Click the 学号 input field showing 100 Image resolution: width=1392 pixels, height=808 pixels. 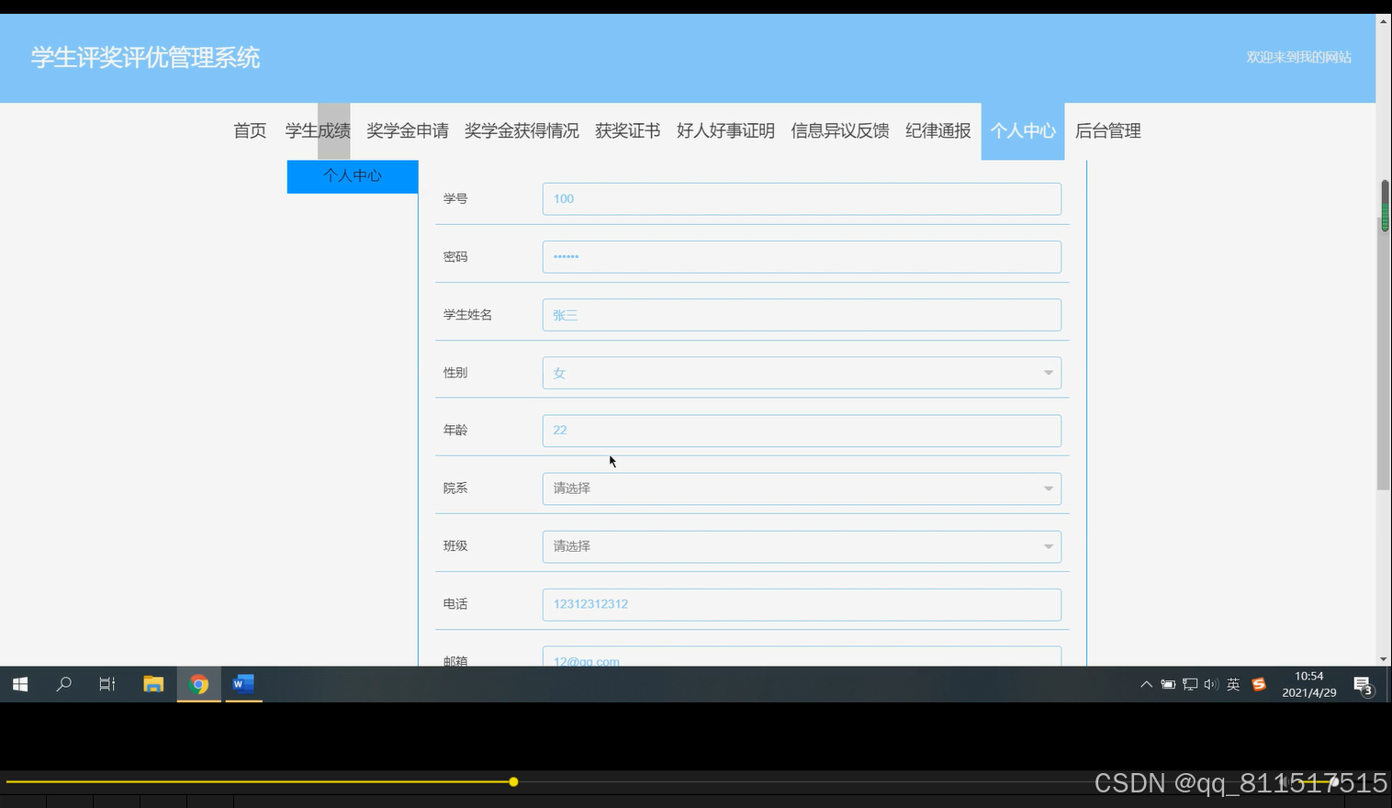tap(802, 198)
